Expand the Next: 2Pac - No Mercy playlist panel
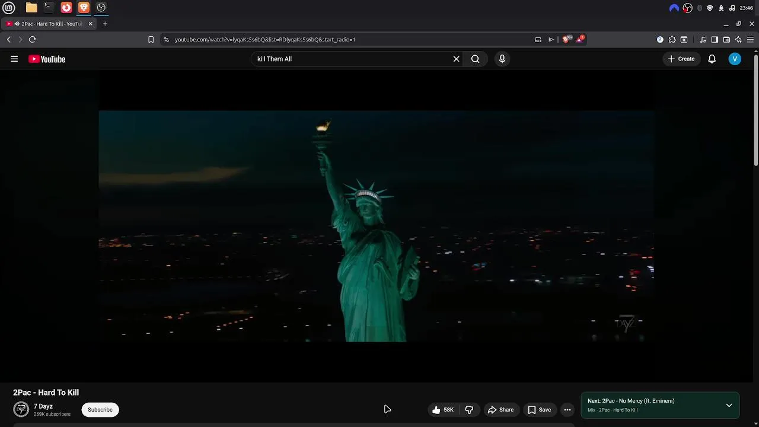This screenshot has width=759, height=427. tap(729, 406)
